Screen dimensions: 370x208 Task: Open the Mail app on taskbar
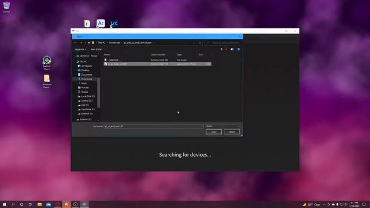(49, 204)
